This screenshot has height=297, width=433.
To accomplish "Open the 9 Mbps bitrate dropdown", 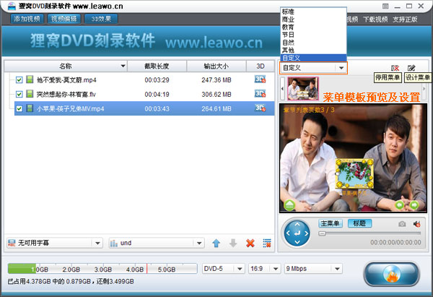I will pyautogui.click(x=313, y=269).
